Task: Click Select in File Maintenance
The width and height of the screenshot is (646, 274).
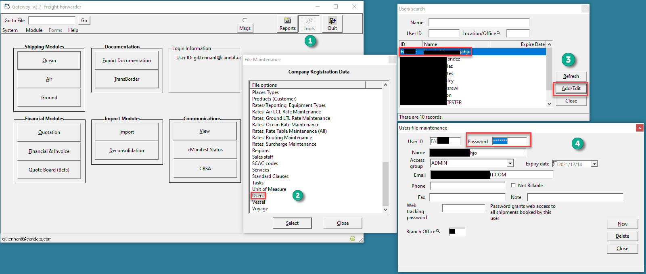Action: [x=292, y=223]
